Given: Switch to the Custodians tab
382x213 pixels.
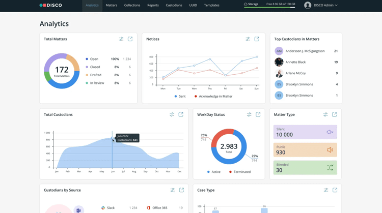Looking at the screenshot, I should (174, 5).
